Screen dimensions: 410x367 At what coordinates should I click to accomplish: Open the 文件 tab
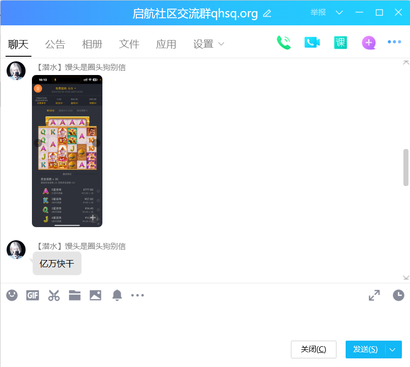coord(129,44)
